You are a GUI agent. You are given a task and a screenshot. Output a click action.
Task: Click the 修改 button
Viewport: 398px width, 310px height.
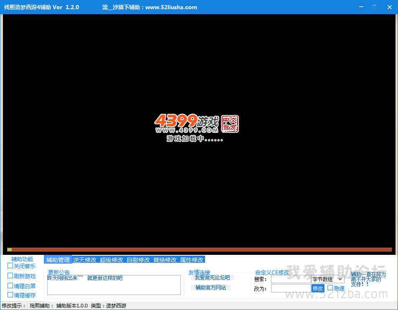[318, 288]
